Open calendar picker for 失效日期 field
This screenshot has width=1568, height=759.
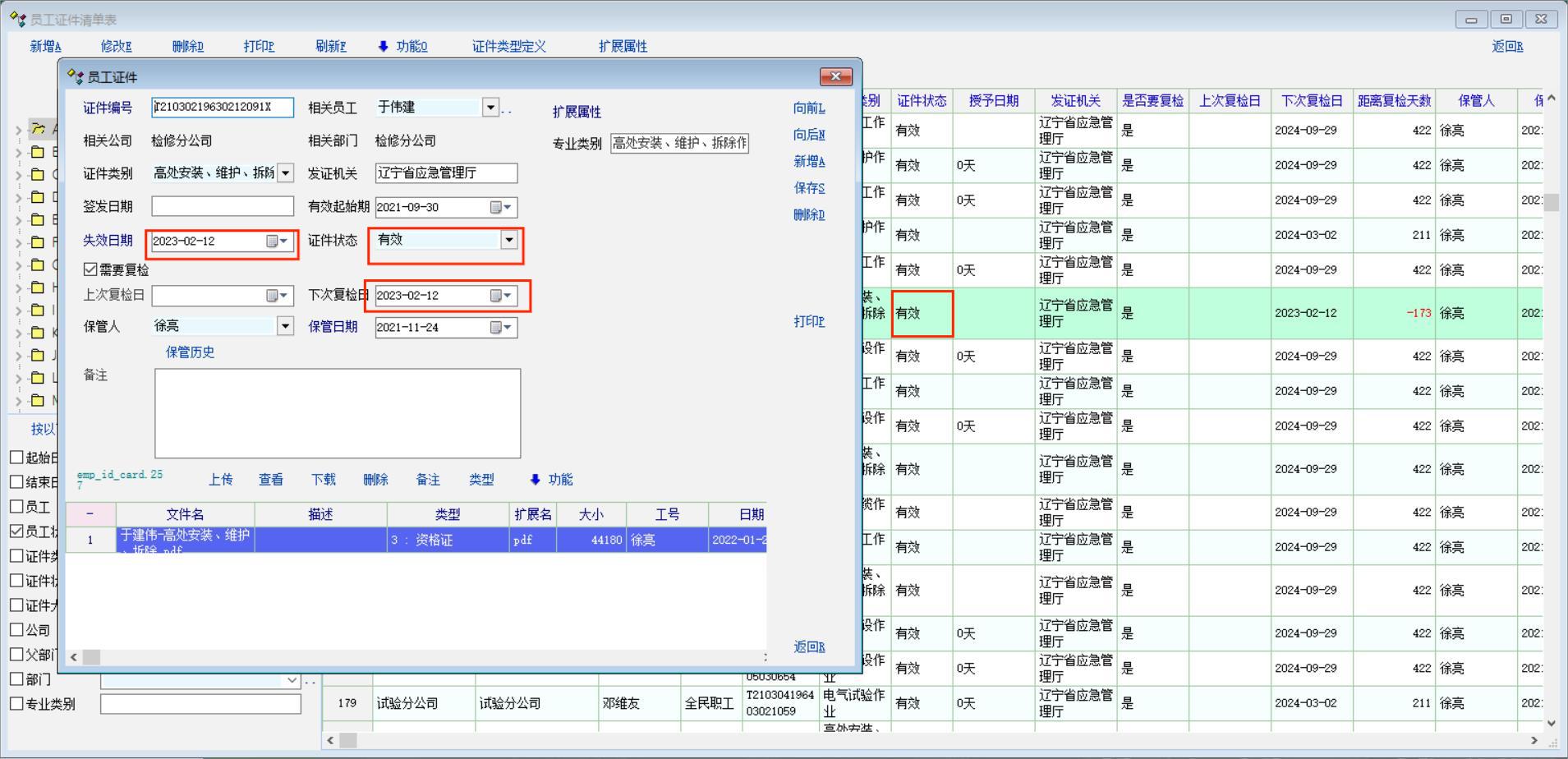coord(277,241)
